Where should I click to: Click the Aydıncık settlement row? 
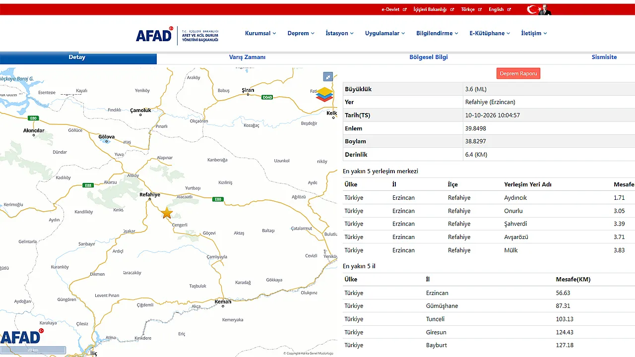(489, 198)
